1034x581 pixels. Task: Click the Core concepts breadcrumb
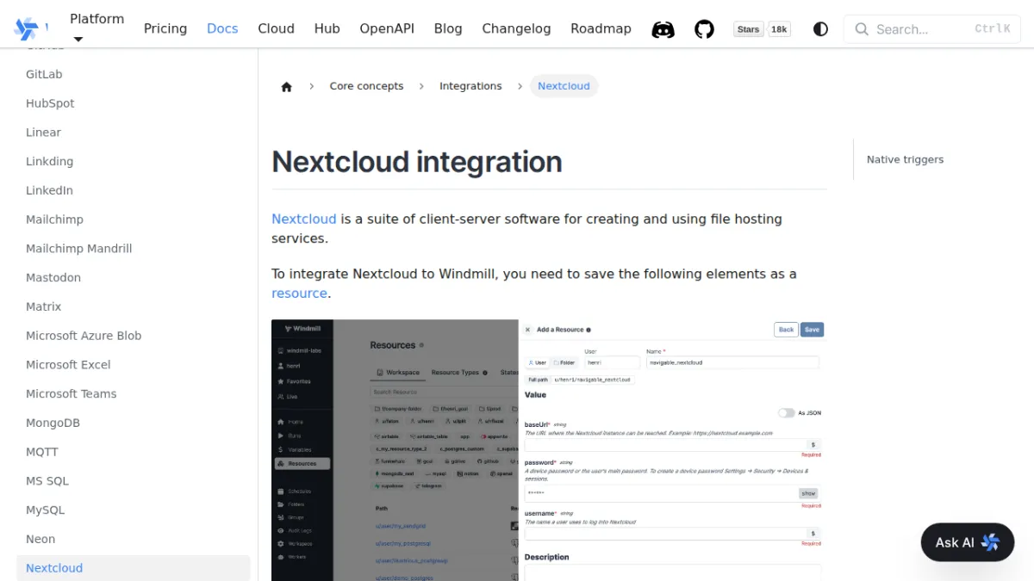(x=366, y=86)
